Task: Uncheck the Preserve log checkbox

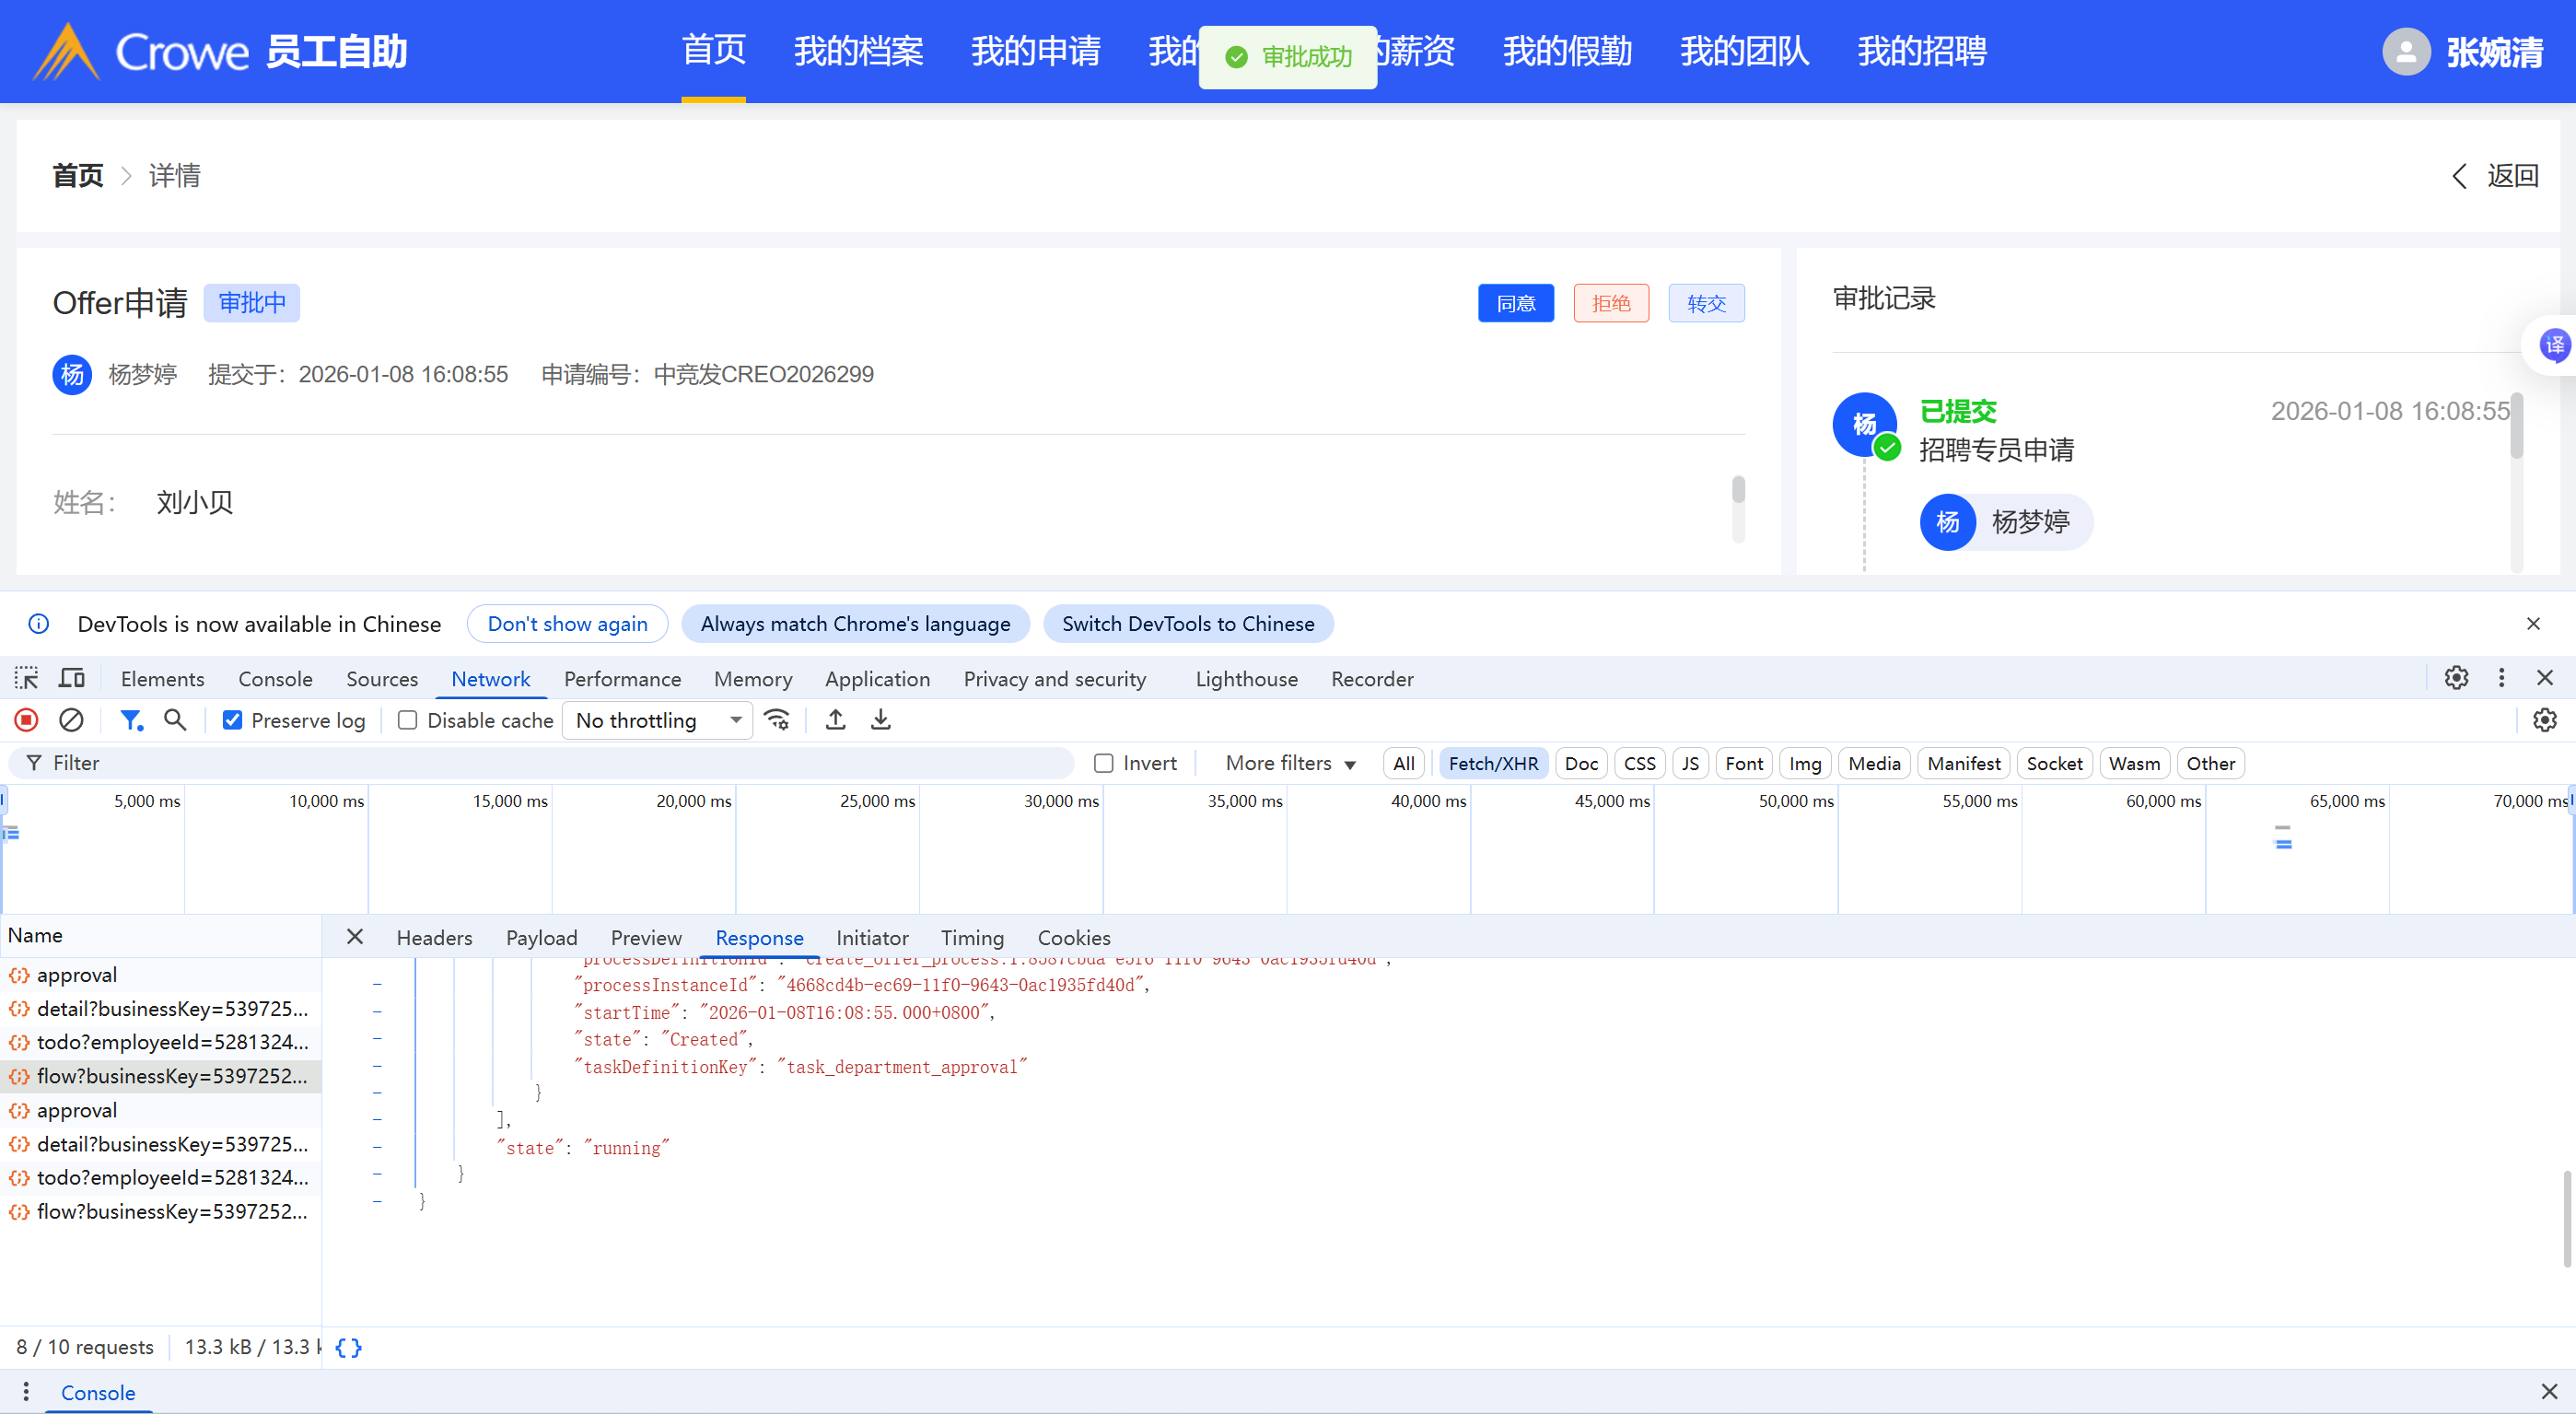Action: 232,720
